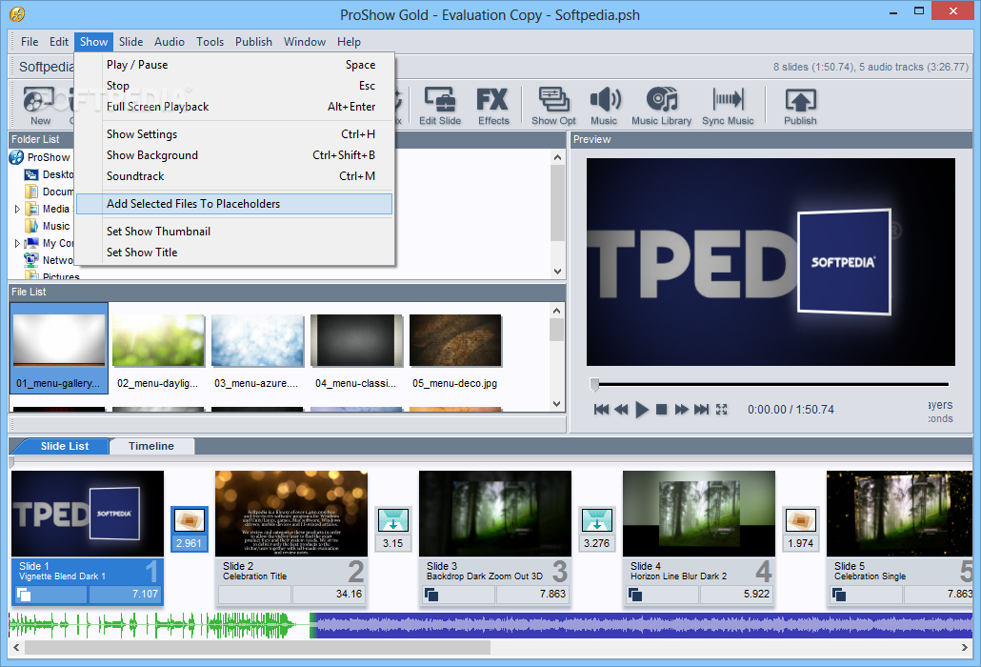Image resolution: width=981 pixels, height=667 pixels.
Task: Switch to the Timeline tab
Action: (151, 446)
